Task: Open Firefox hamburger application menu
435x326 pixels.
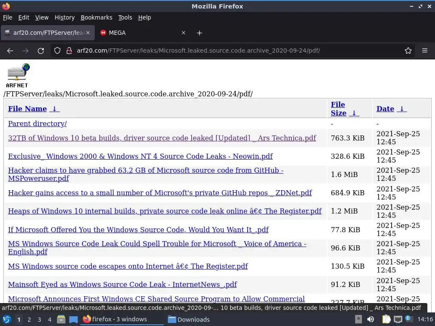Action: (x=425, y=51)
